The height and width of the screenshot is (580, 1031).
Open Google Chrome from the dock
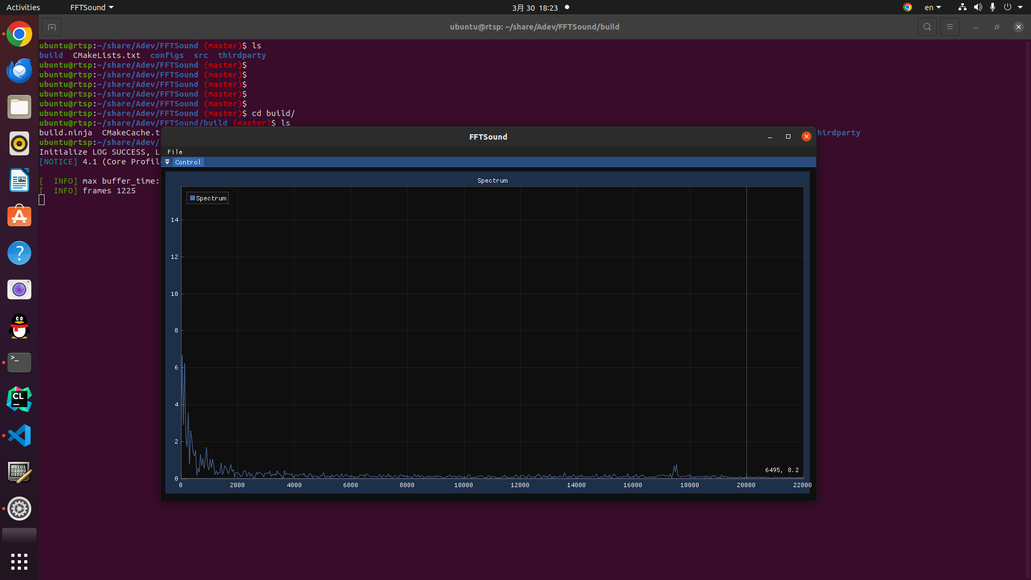click(x=19, y=34)
